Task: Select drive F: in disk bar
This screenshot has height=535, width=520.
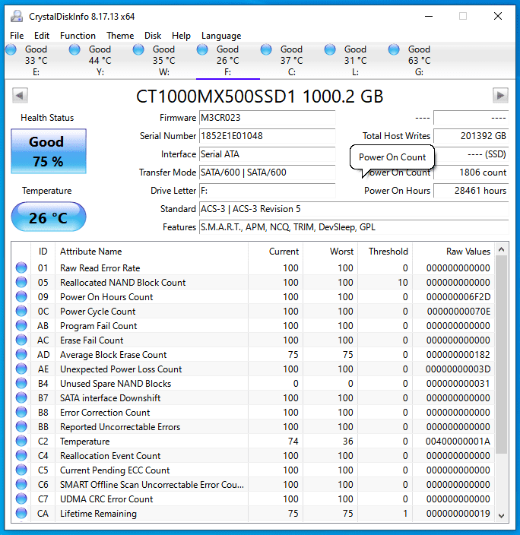Action: (x=228, y=60)
